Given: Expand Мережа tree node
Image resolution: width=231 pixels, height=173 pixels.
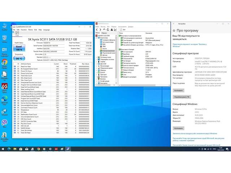Looking at the screenshot, I should point(96,70).
